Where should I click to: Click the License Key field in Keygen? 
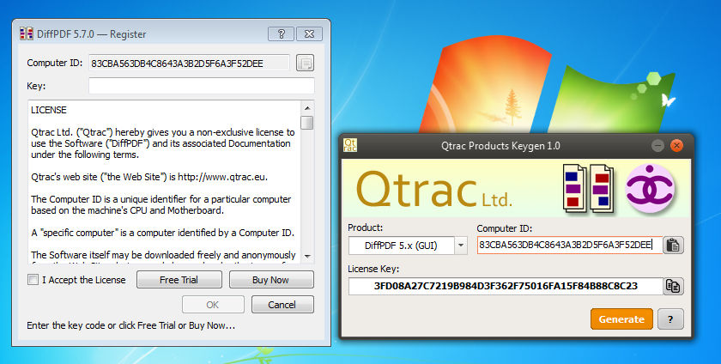click(x=506, y=286)
